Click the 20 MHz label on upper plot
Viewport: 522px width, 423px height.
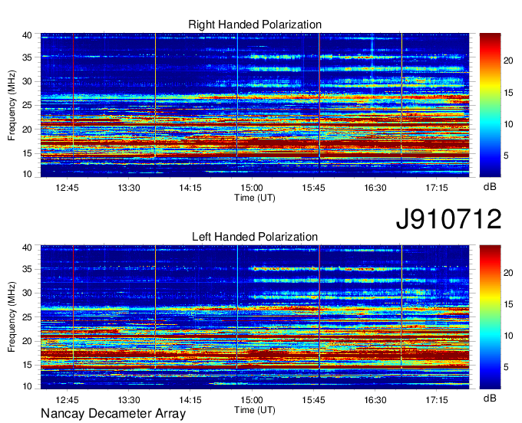point(27,130)
